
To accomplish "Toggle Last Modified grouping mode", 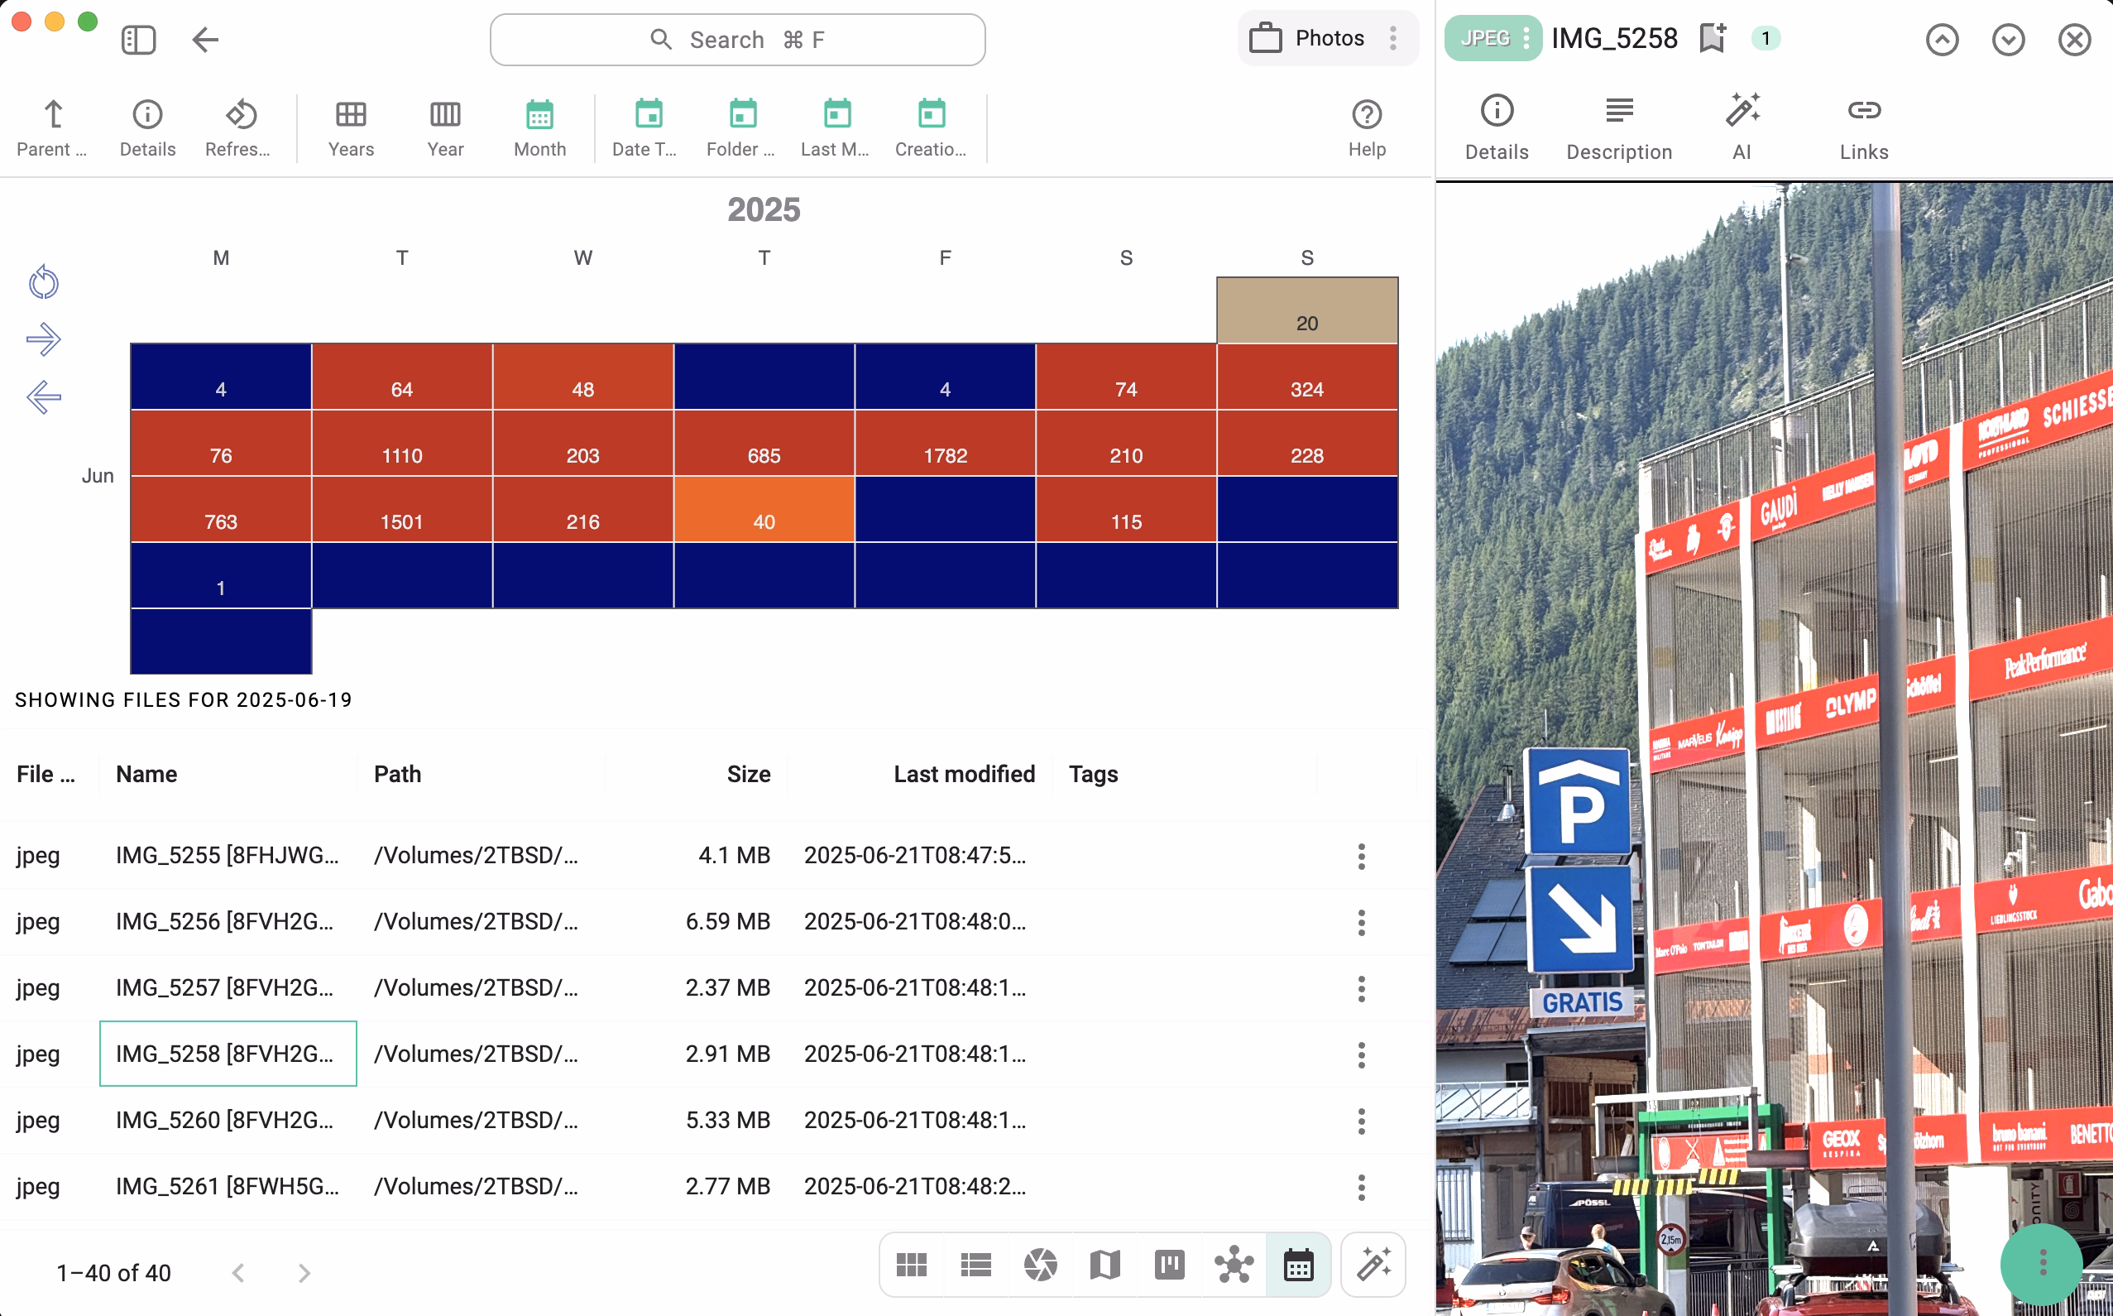I will click(834, 126).
